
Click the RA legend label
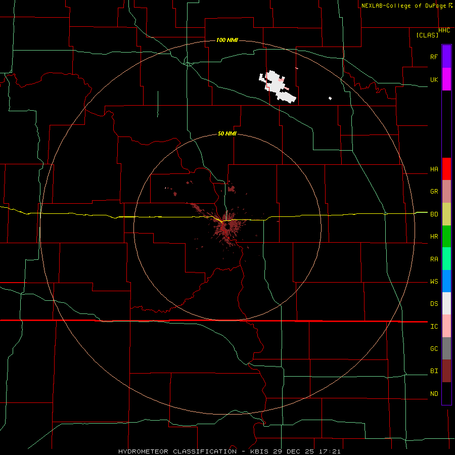tap(434, 259)
